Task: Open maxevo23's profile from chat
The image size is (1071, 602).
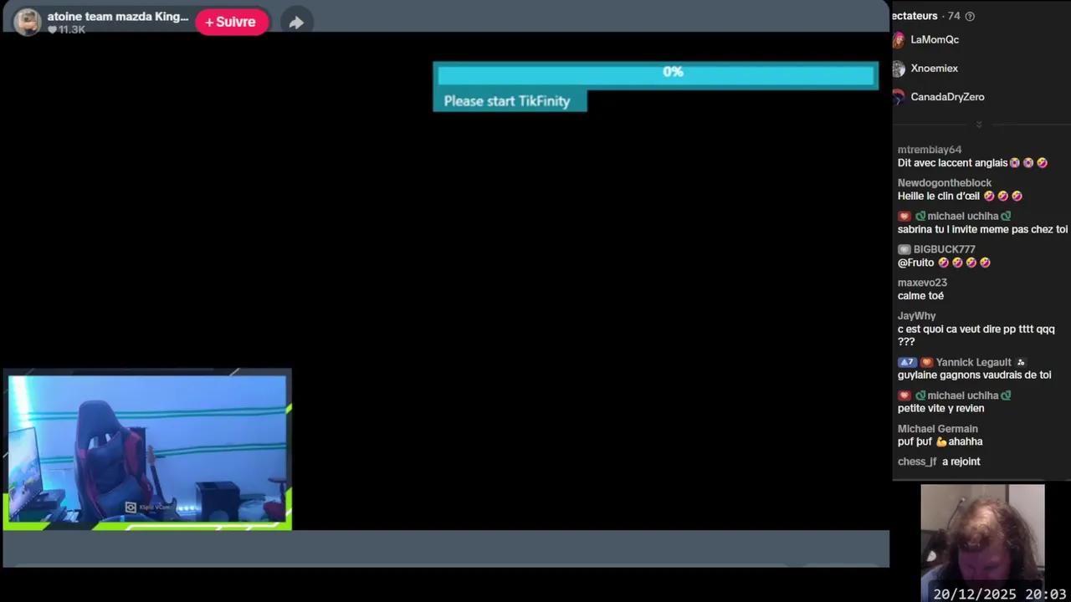Action: [922, 283]
